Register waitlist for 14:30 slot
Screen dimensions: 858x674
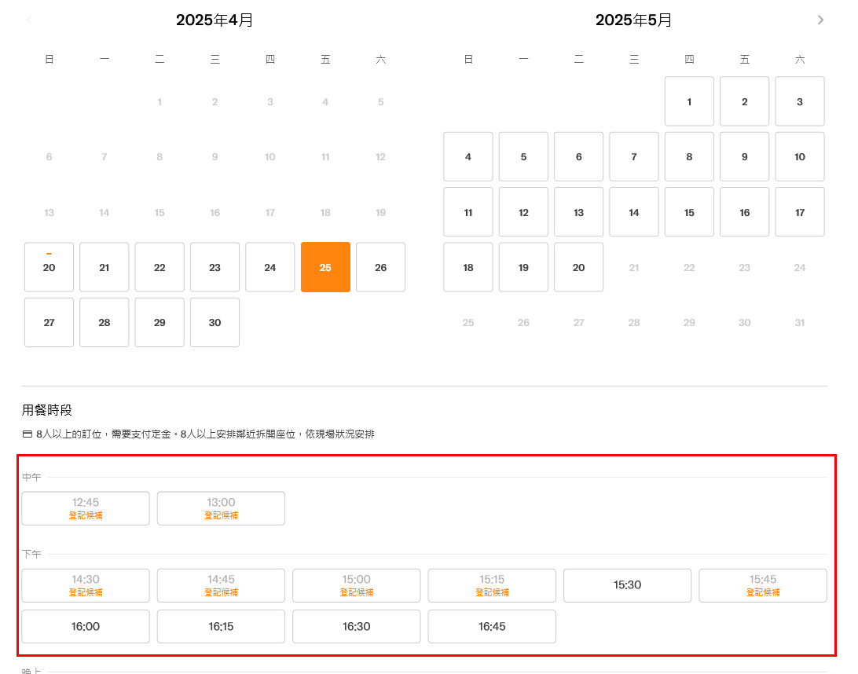coord(86,585)
